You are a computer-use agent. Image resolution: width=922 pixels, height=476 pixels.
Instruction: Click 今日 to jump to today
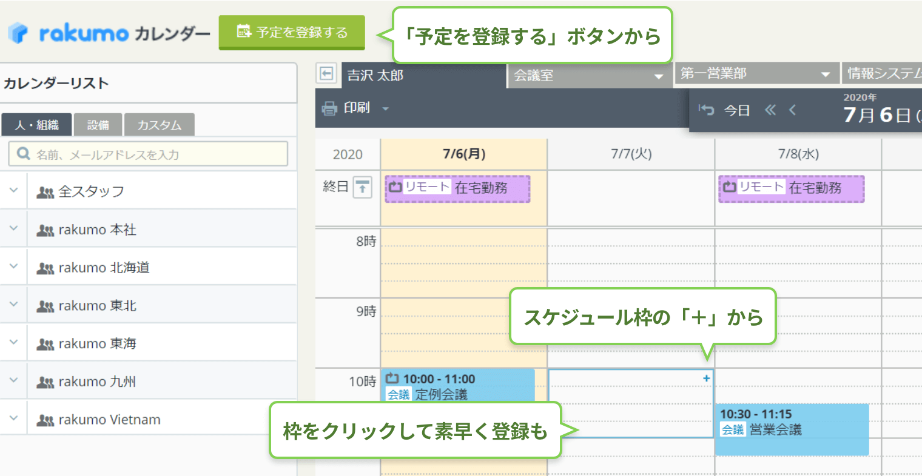(737, 110)
